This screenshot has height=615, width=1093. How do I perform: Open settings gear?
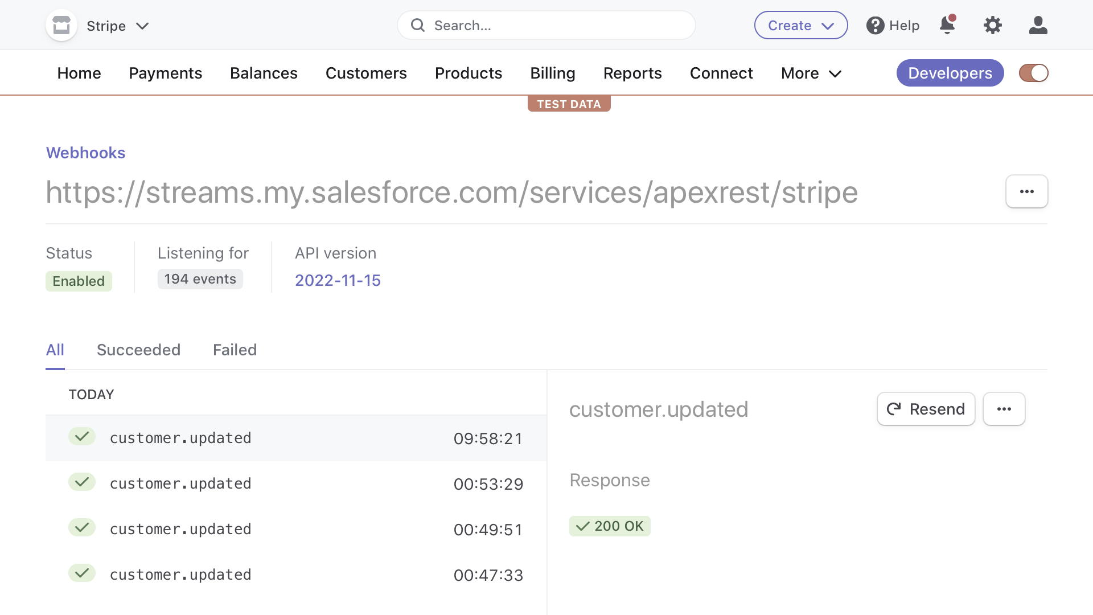pos(992,25)
